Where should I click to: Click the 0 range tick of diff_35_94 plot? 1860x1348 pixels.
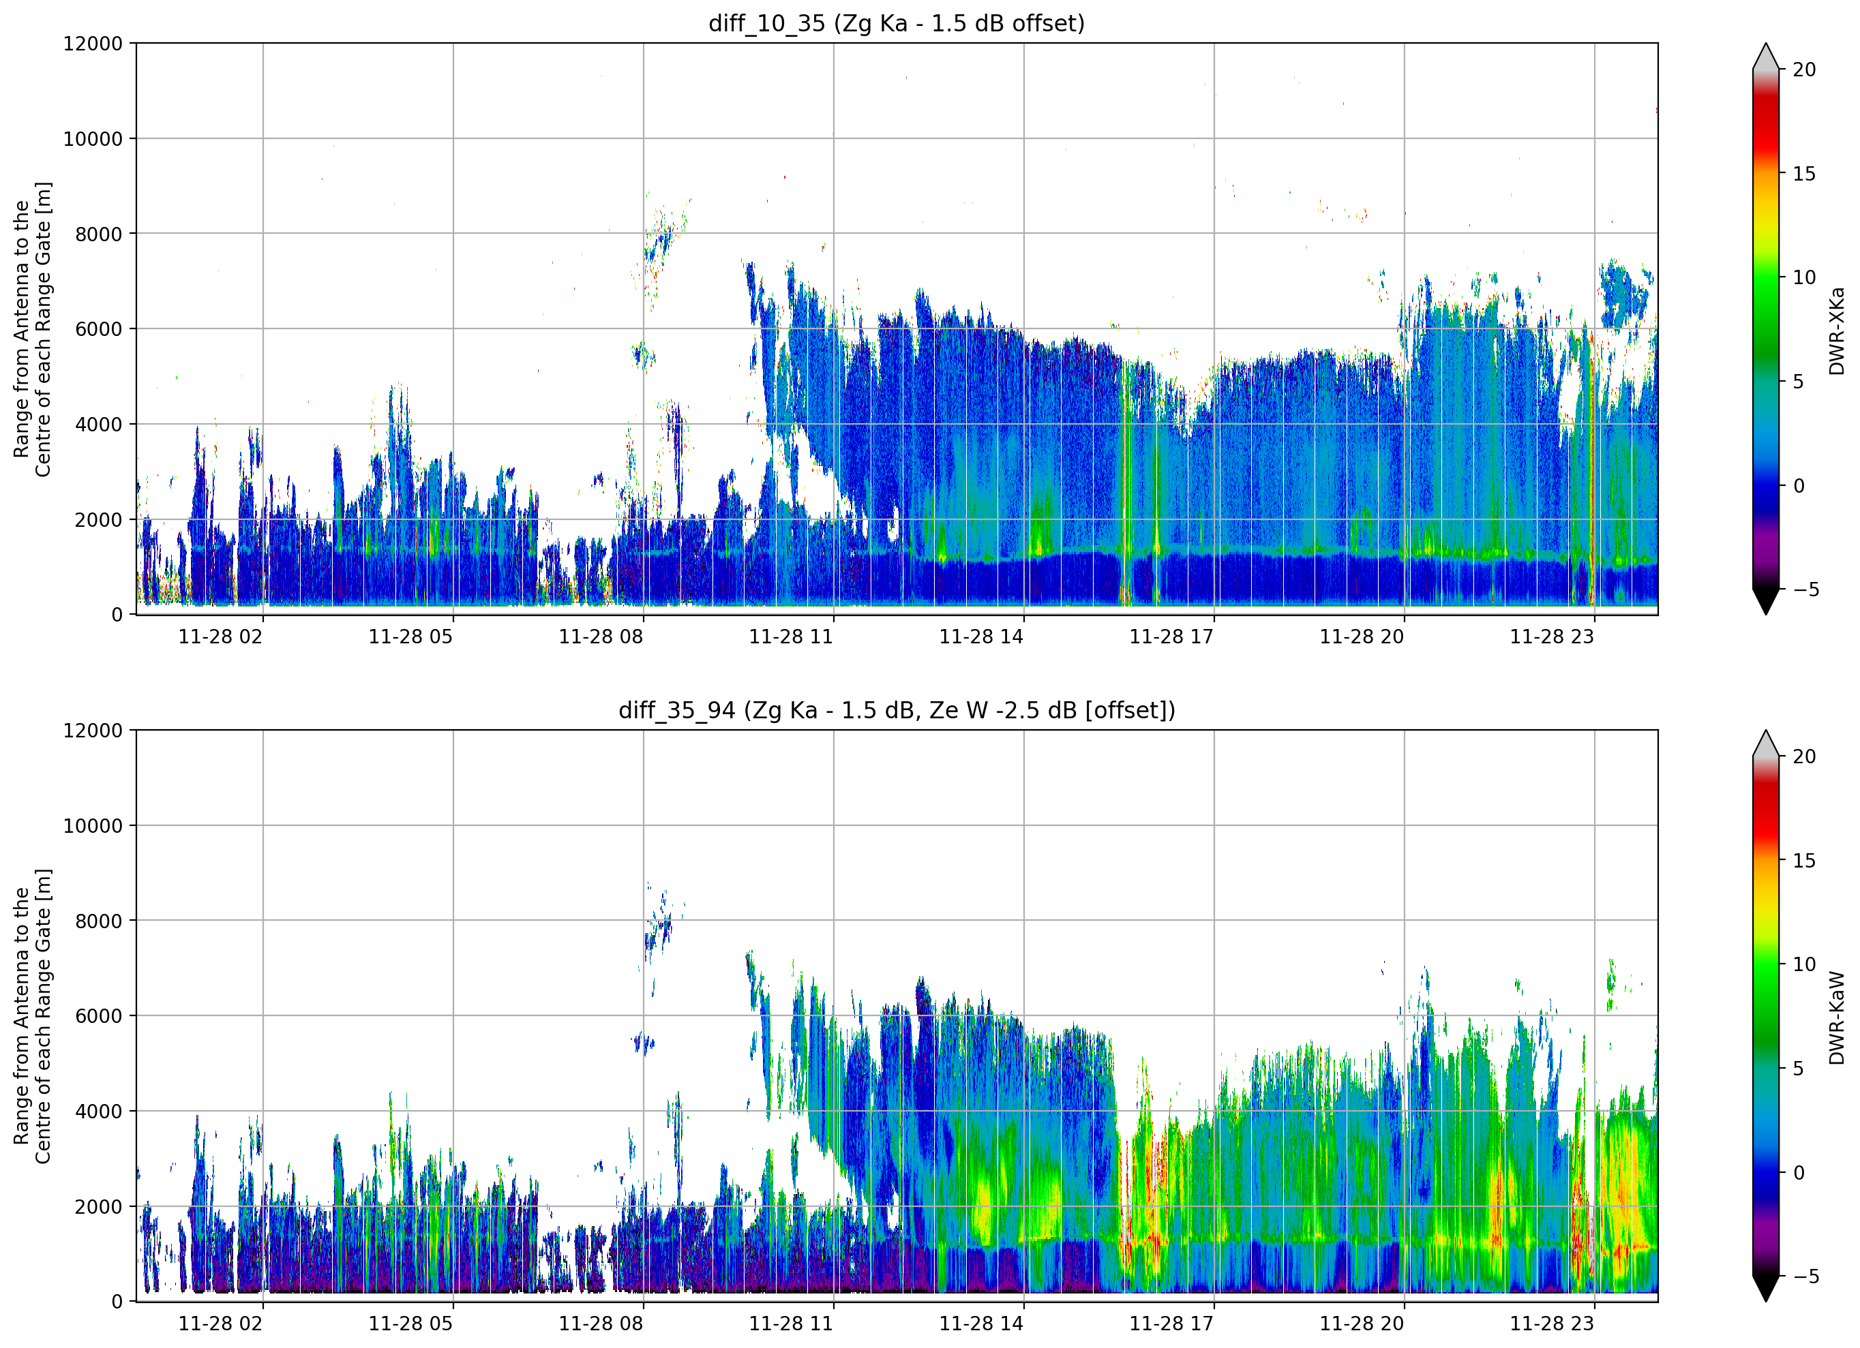[x=117, y=1302]
